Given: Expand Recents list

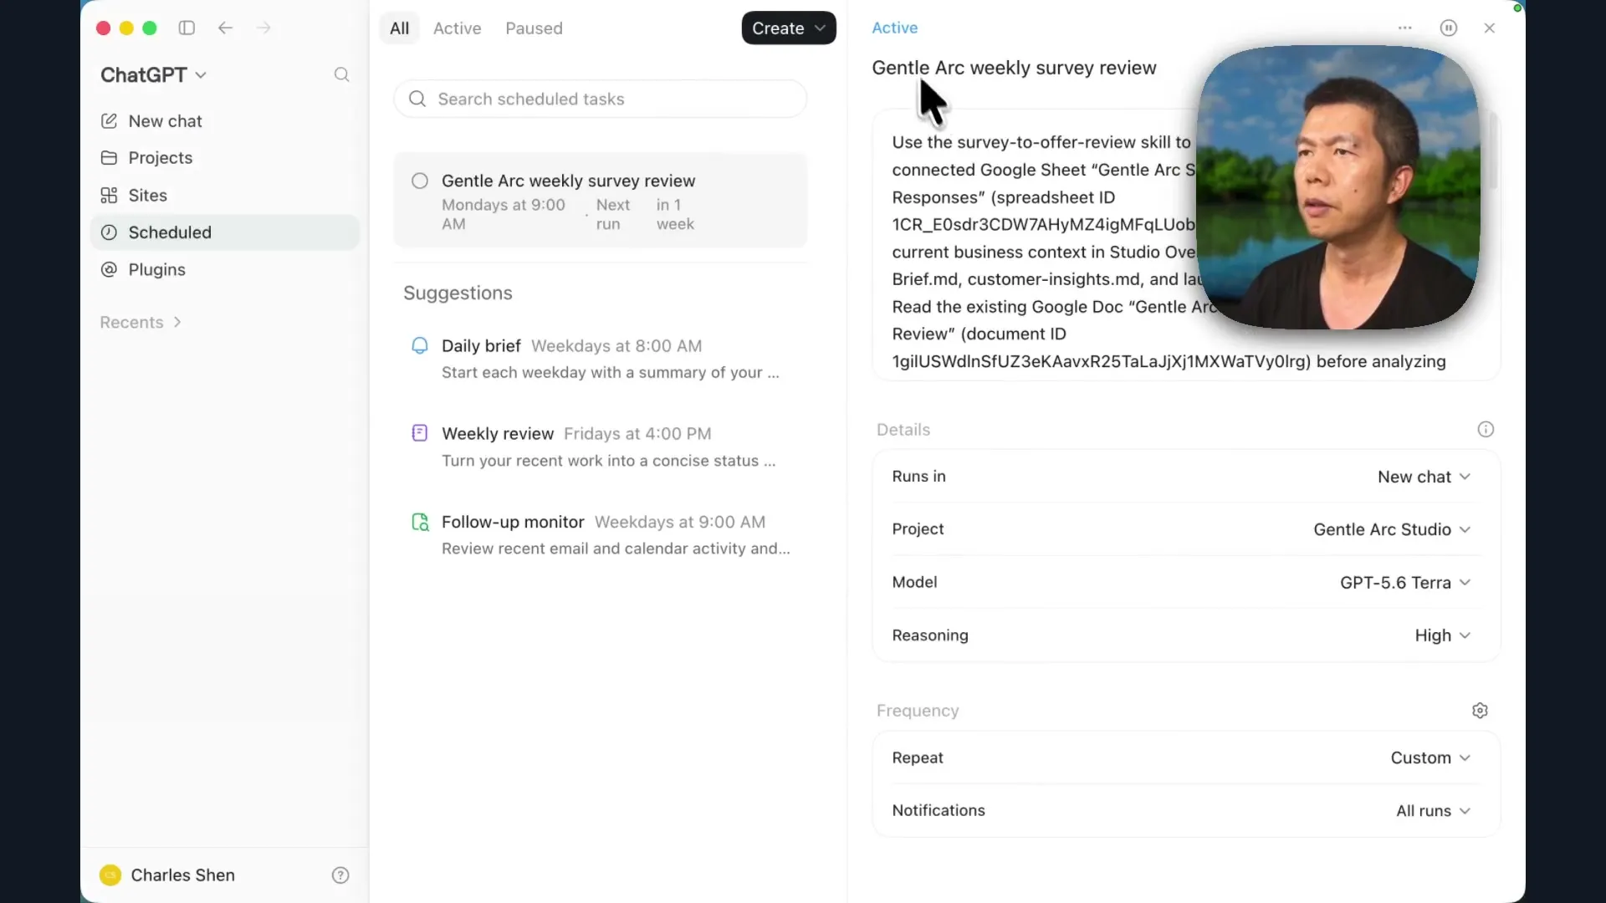Looking at the screenshot, I should [x=141, y=323].
